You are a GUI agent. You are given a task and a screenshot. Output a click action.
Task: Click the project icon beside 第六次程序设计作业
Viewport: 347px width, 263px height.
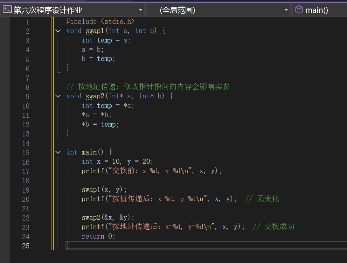coord(7,10)
